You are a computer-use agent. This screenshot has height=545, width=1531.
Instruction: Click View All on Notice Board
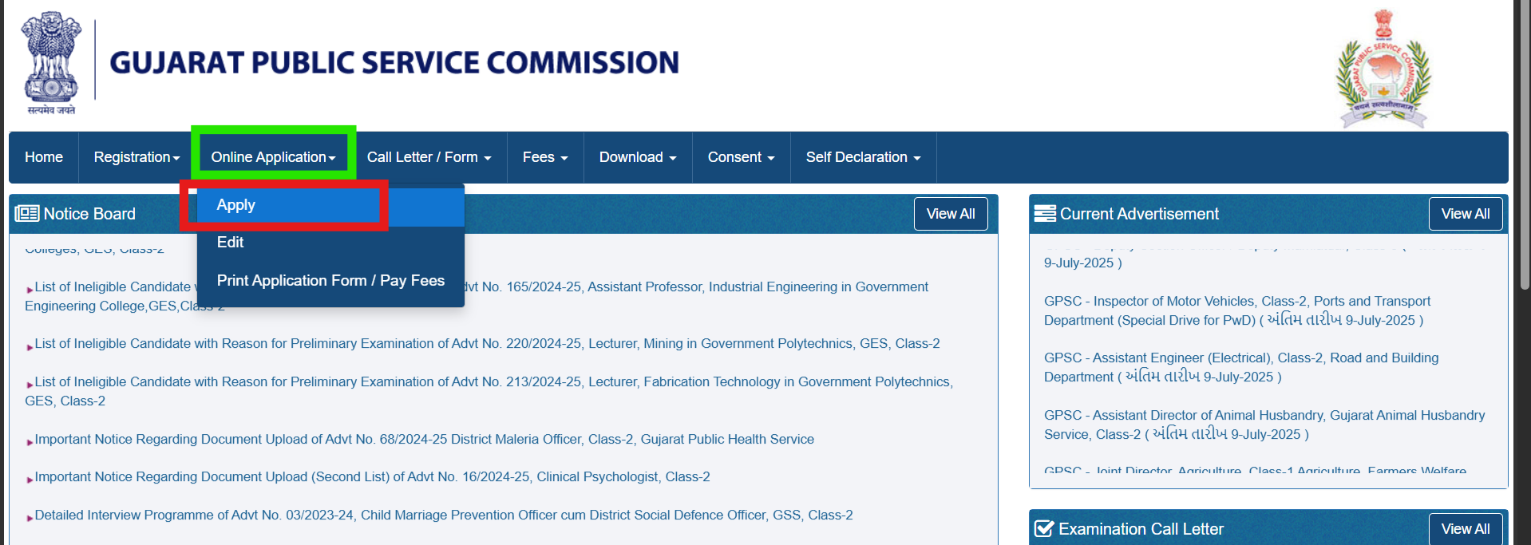[x=950, y=214]
